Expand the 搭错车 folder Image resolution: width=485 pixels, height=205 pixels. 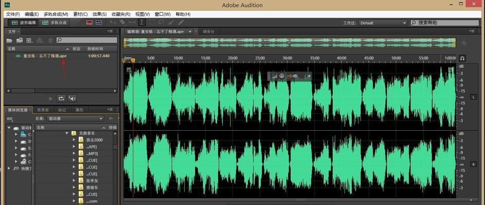(x=74, y=188)
